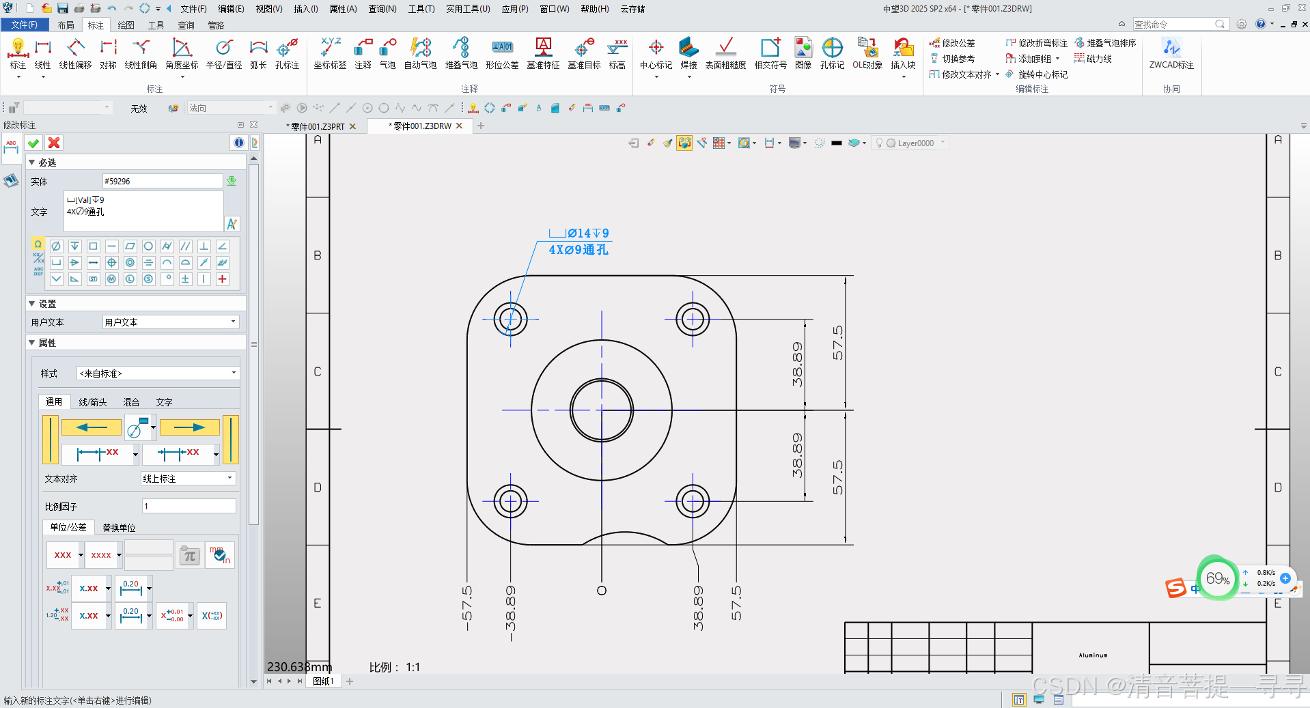Click the 自动气泡 auto balloon icon
The image size is (1310, 708).
click(420, 54)
